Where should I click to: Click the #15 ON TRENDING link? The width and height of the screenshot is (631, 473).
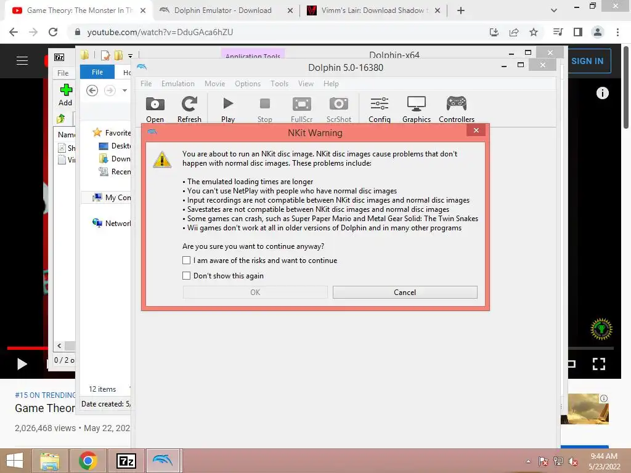tap(45, 395)
